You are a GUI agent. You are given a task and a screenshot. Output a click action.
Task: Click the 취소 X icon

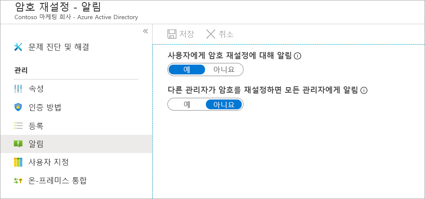(x=211, y=34)
